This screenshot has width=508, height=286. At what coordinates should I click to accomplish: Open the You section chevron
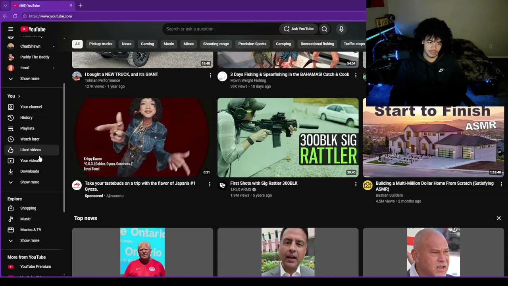click(19, 96)
